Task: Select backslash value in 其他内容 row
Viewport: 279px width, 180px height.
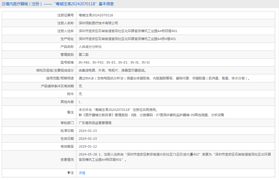Action: tap(80, 102)
